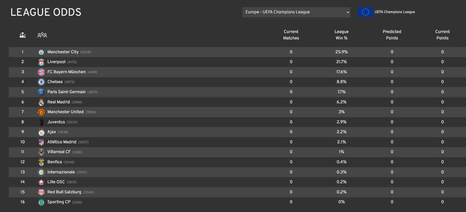Open the Manchester United team link
This screenshot has width=466, height=212.
point(66,112)
